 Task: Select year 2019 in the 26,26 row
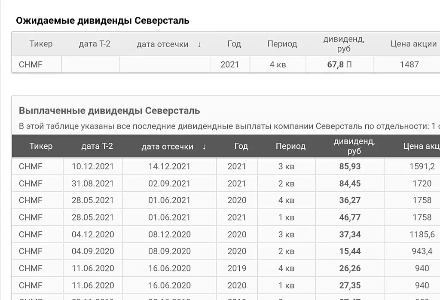click(x=237, y=268)
